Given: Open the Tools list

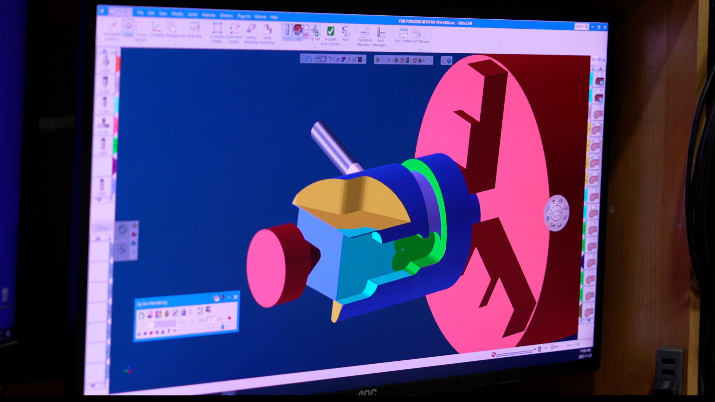Looking at the screenshot, I should point(287,32).
